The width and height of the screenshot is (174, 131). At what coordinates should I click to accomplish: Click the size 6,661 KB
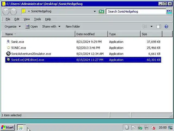point(154,54)
